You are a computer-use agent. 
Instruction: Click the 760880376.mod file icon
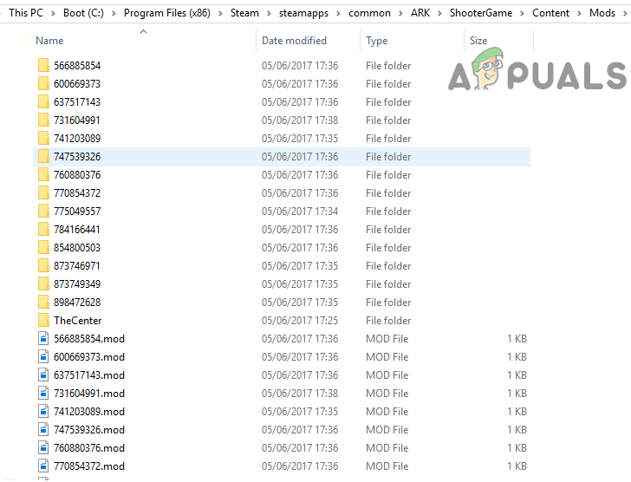(43, 447)
